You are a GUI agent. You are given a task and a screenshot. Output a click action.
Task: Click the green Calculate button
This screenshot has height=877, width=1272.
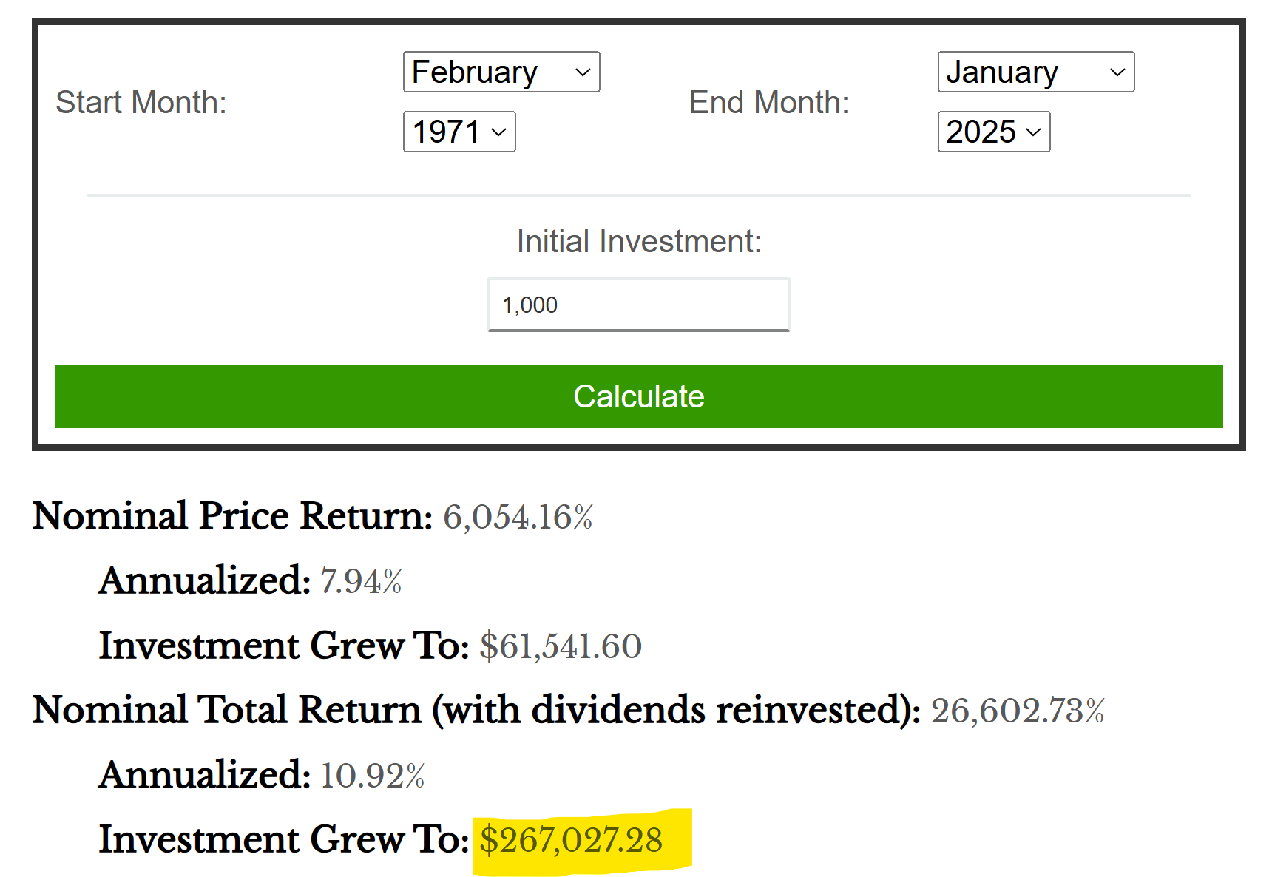(639, 396)
